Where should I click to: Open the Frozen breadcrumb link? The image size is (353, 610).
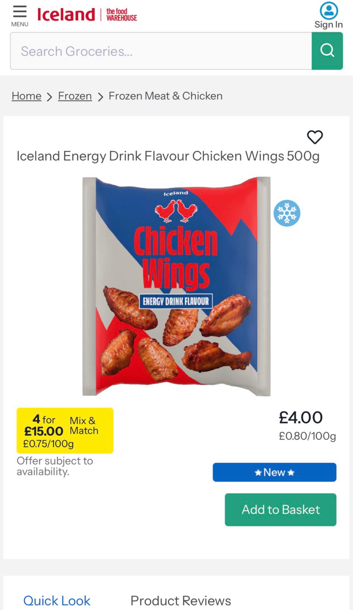click(x=75, y=96)
